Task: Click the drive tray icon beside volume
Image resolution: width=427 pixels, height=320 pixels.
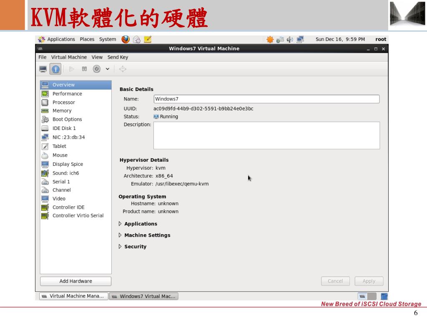Action: [280, 40]
